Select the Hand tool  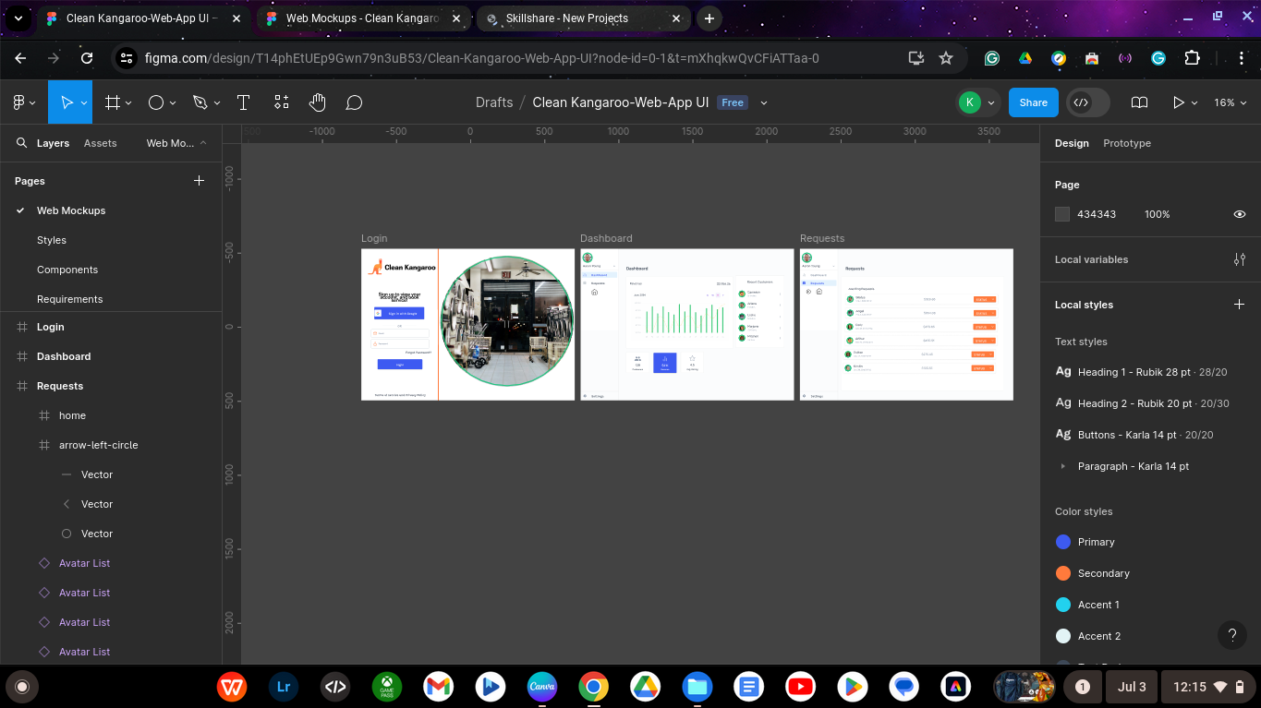tap(317, 102)
